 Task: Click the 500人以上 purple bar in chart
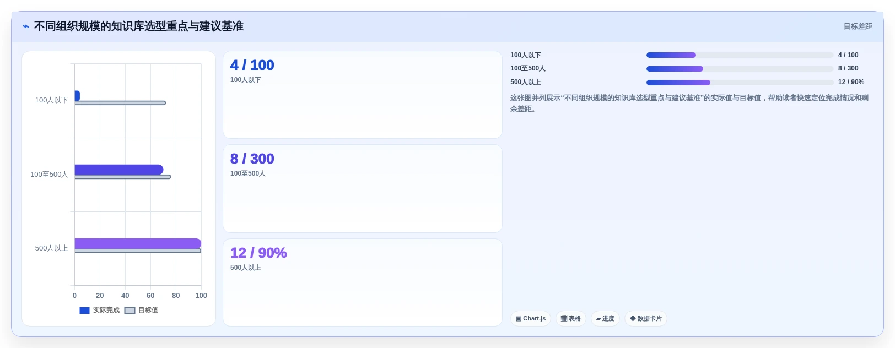pyautogui.click(x=138, y=244)
